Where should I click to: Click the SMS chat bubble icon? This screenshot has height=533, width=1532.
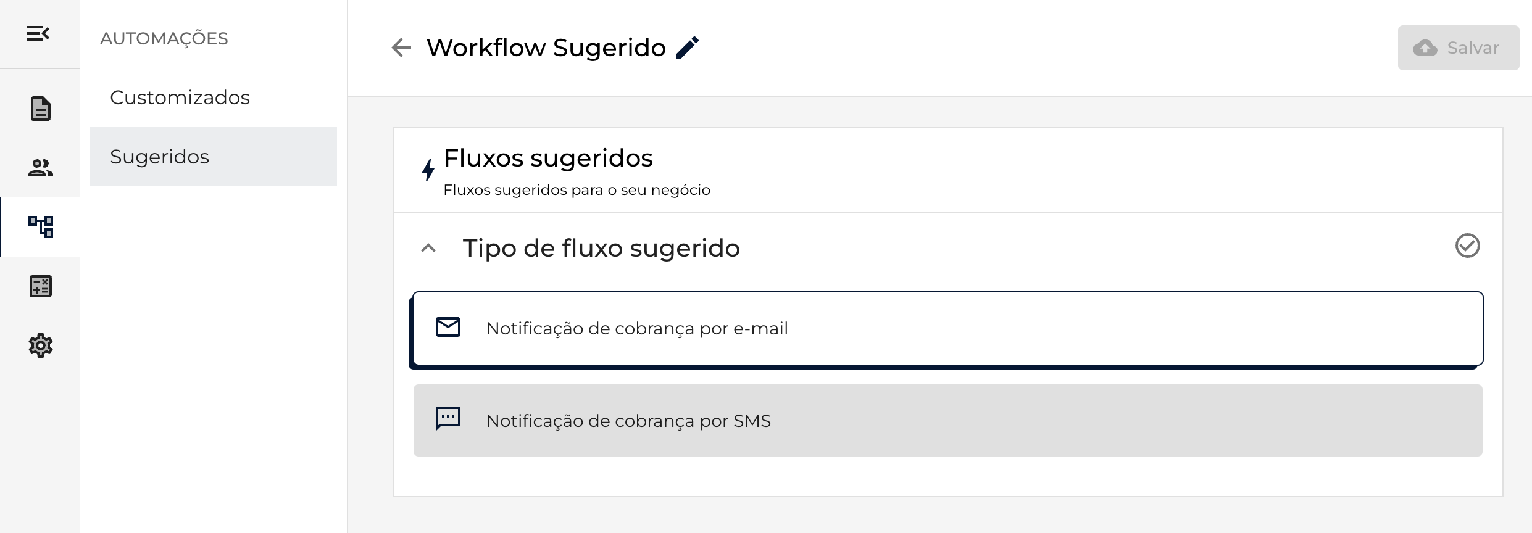(x=448, y=419)
